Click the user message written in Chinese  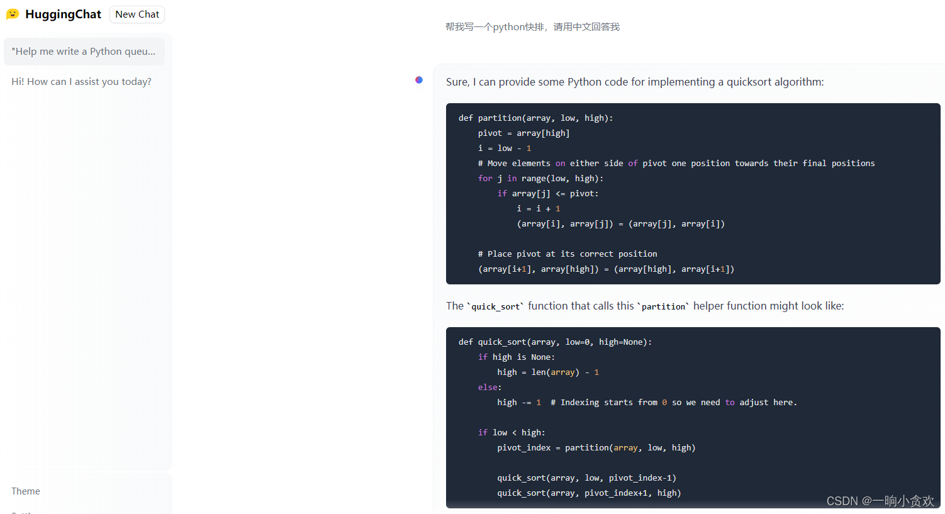click(x=532, y=26)
